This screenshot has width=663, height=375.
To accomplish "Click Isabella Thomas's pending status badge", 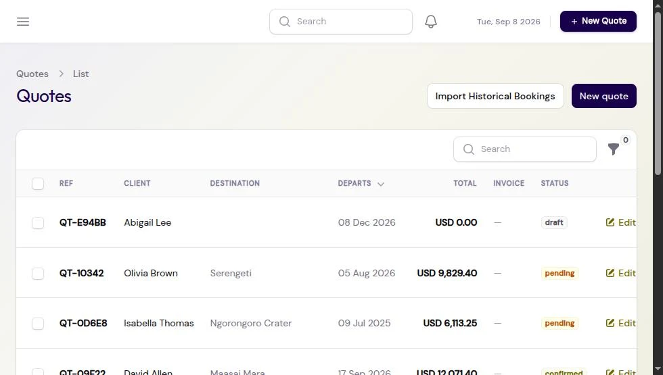I will point(559,323).
